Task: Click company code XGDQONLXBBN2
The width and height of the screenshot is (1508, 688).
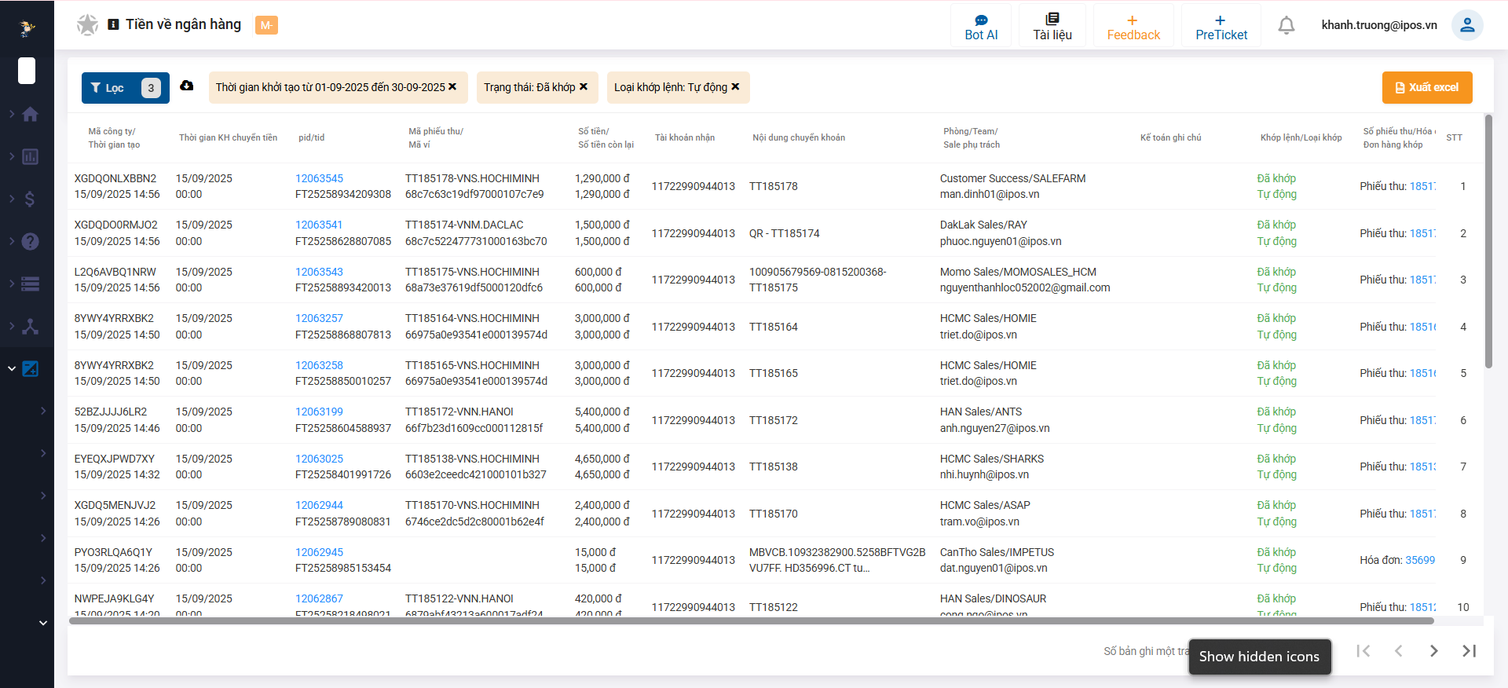Action: coord(115,178)
